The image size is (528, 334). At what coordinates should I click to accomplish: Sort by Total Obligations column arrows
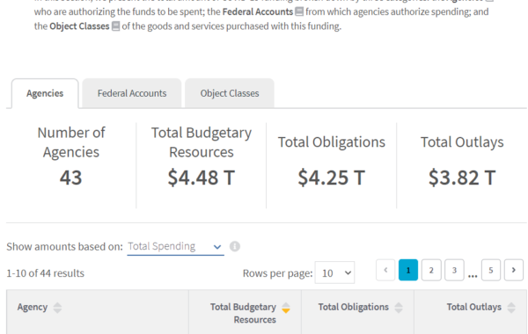coord(399,308)
